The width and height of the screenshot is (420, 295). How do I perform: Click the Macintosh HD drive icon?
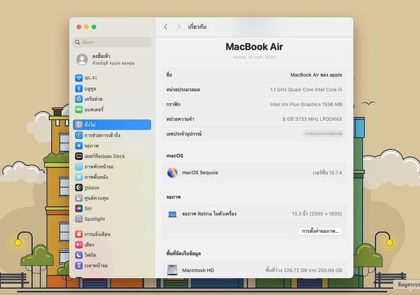[x=172, y=270]
